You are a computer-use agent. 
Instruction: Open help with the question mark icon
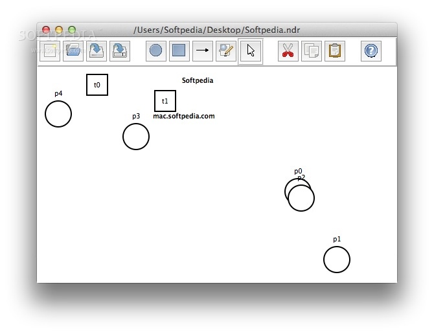(371, 51)
